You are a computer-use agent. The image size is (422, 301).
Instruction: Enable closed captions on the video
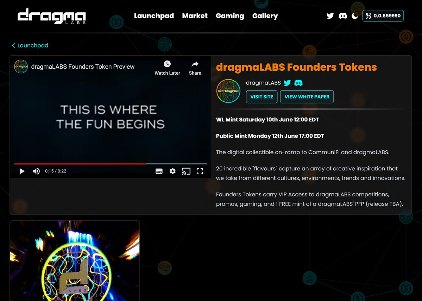tap(159, 171)
